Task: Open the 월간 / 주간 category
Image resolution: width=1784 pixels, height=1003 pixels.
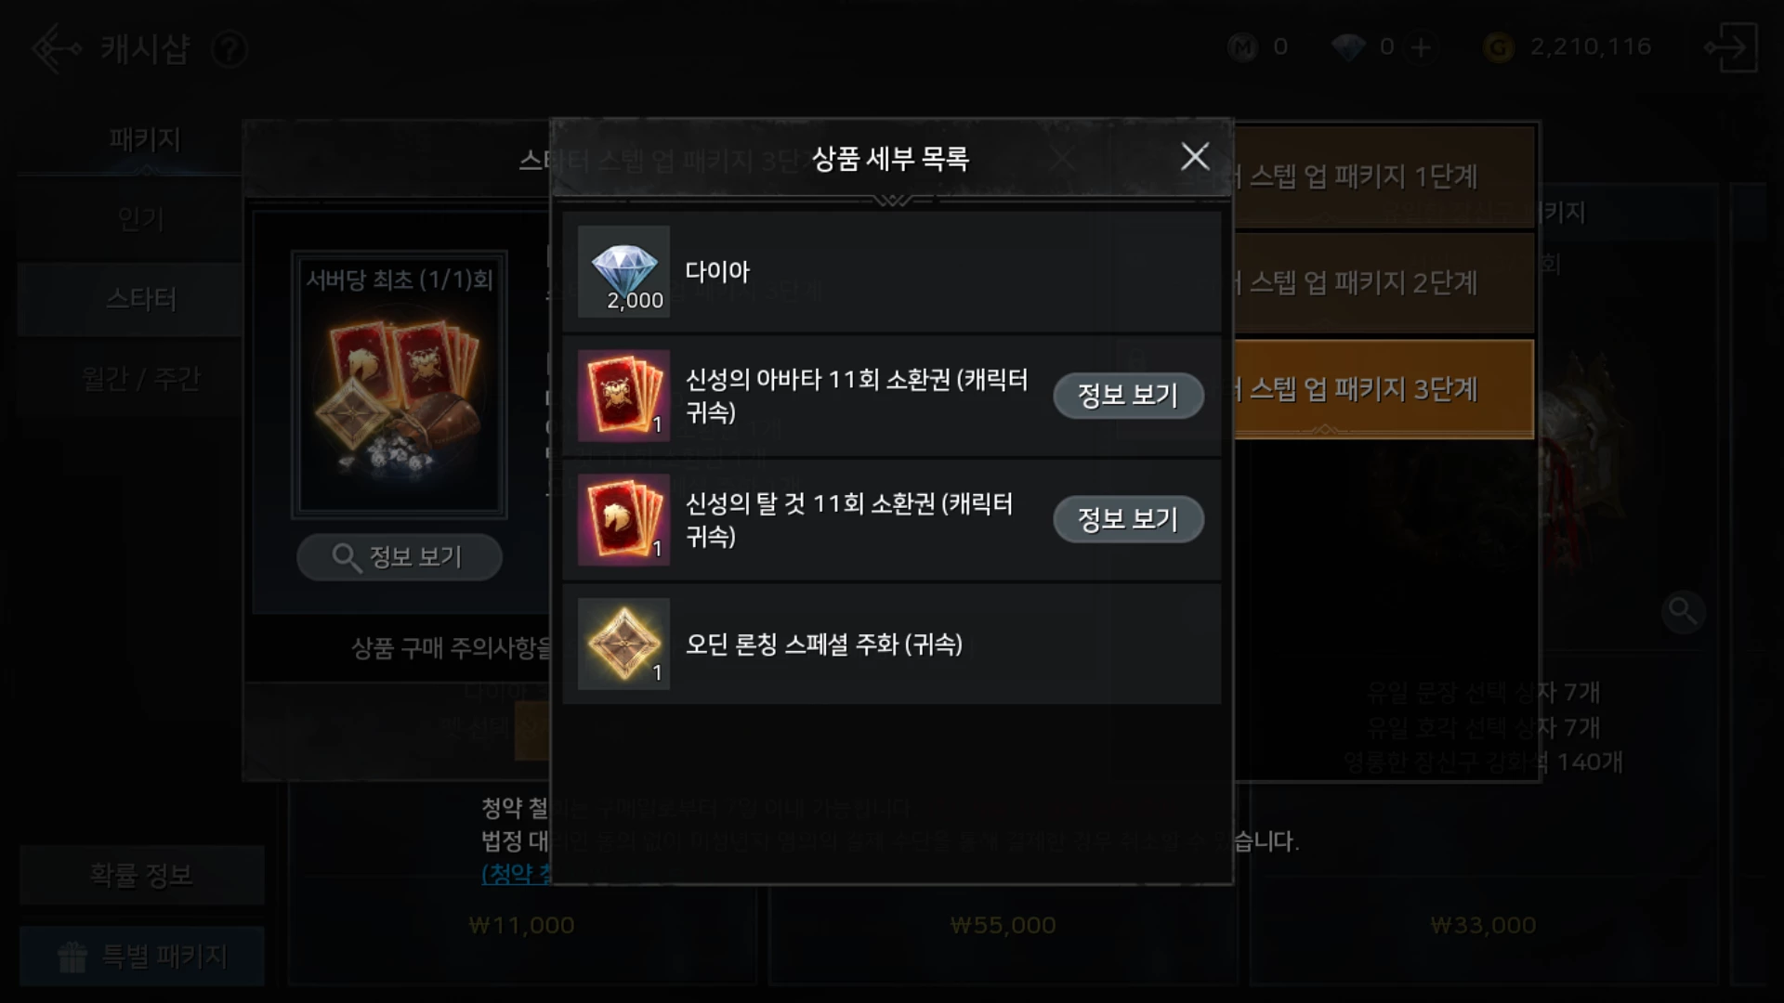Action: [x=141, y=379]
